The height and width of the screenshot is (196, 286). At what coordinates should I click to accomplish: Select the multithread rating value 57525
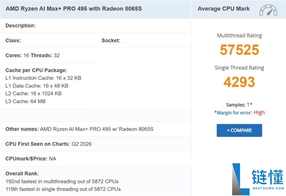pos(239,49)
